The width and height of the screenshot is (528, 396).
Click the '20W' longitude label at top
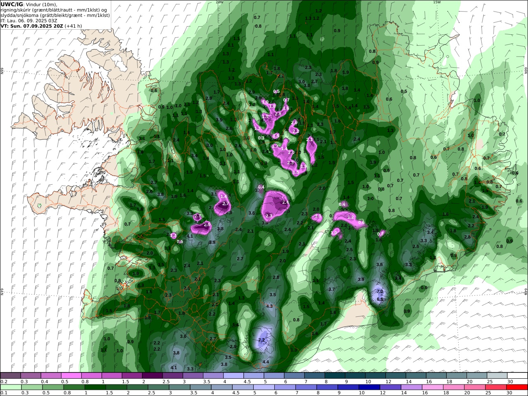tap(219, 2)
